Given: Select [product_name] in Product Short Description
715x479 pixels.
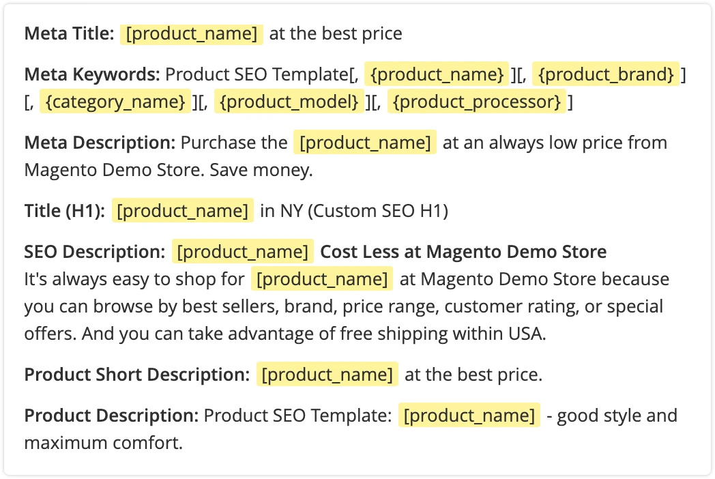Looking at the screenshot, I should (327, 375).
